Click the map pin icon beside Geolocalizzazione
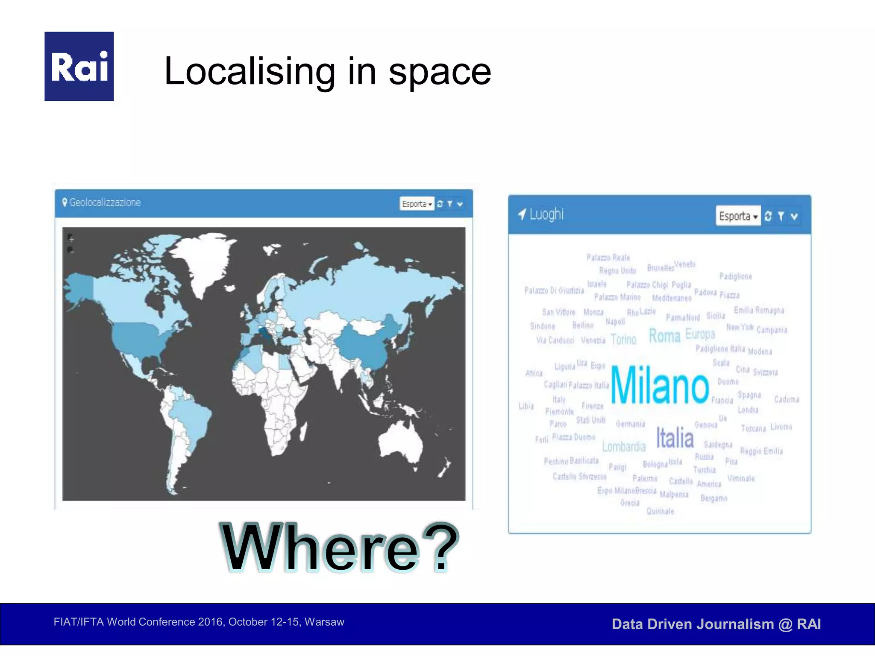The height and width of the screenshot is (656, 875). [65, 202]
